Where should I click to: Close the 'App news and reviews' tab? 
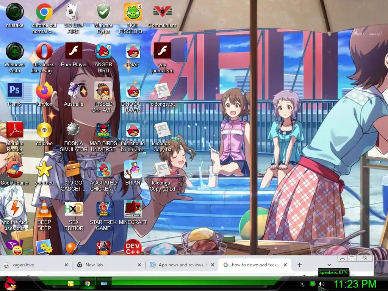212,265
